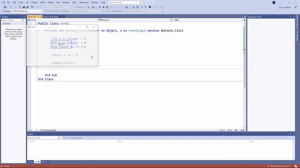The height and width of the screenshot is (168, 300).
Task: Collapse the General group in Toolbox
Action: tap(3, 24)
